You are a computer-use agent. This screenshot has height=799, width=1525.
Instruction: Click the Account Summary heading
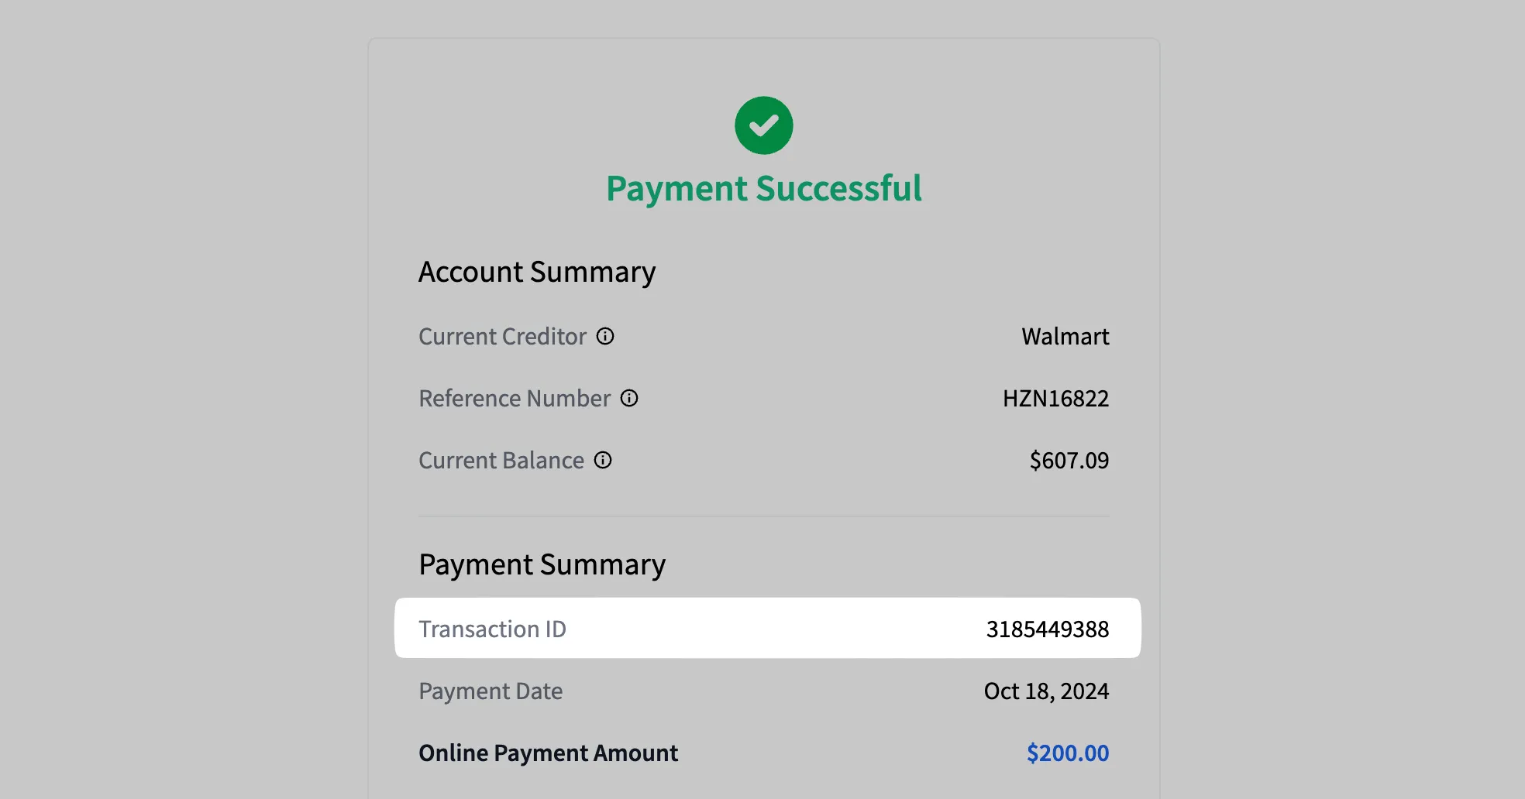pos(537,273)
